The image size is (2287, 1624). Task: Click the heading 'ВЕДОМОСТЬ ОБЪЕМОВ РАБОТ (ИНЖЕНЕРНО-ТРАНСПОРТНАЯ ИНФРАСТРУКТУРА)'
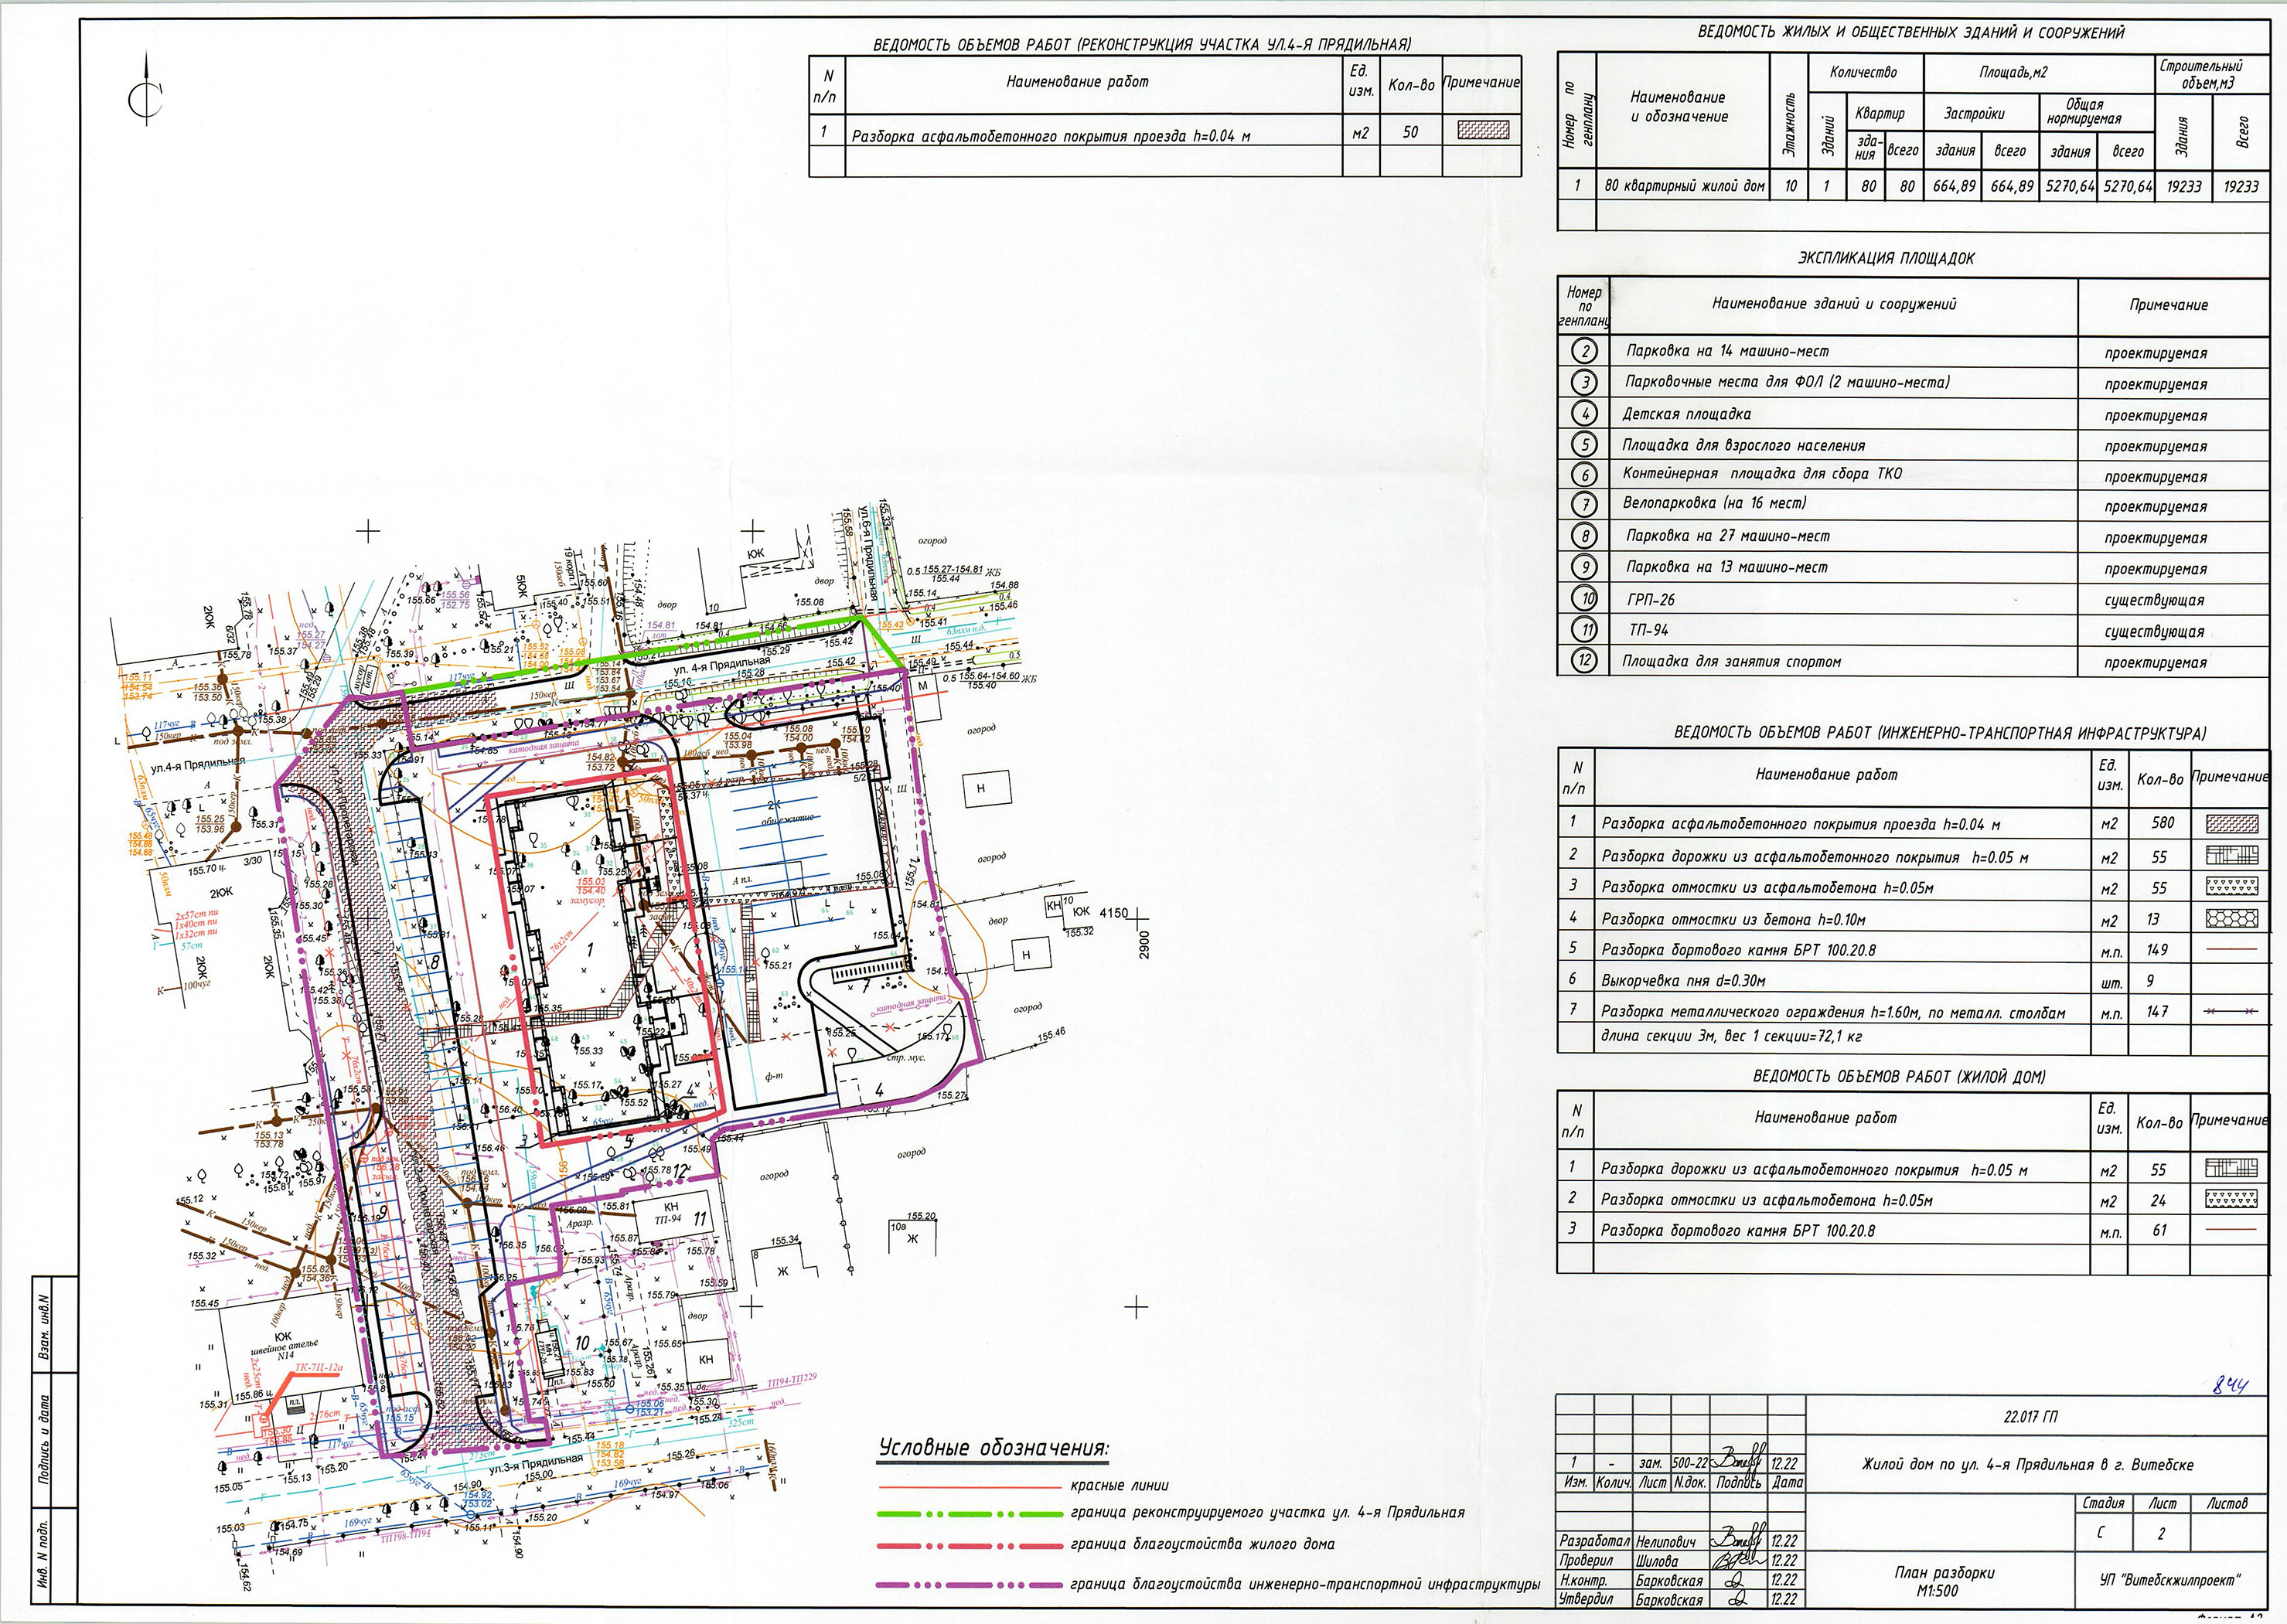pyautogui.click(x=1940, y=733)
